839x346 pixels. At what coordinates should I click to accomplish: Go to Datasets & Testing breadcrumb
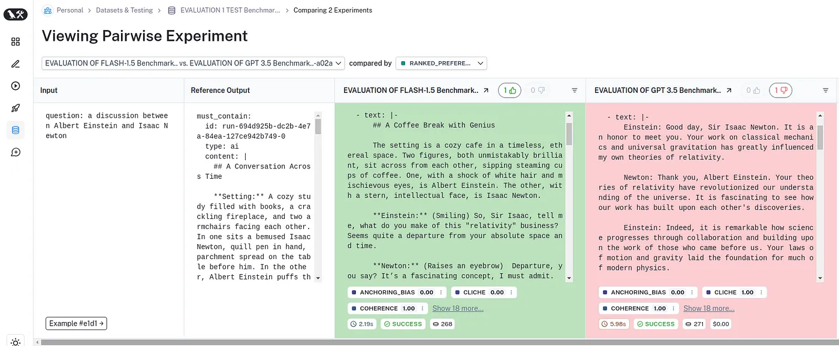[124, 10]
